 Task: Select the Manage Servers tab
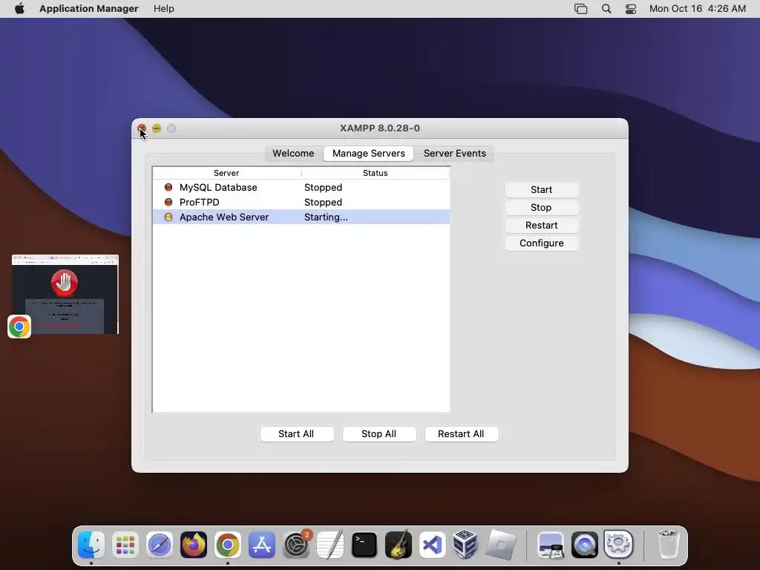pyautogui.click(x=368, y=153)
